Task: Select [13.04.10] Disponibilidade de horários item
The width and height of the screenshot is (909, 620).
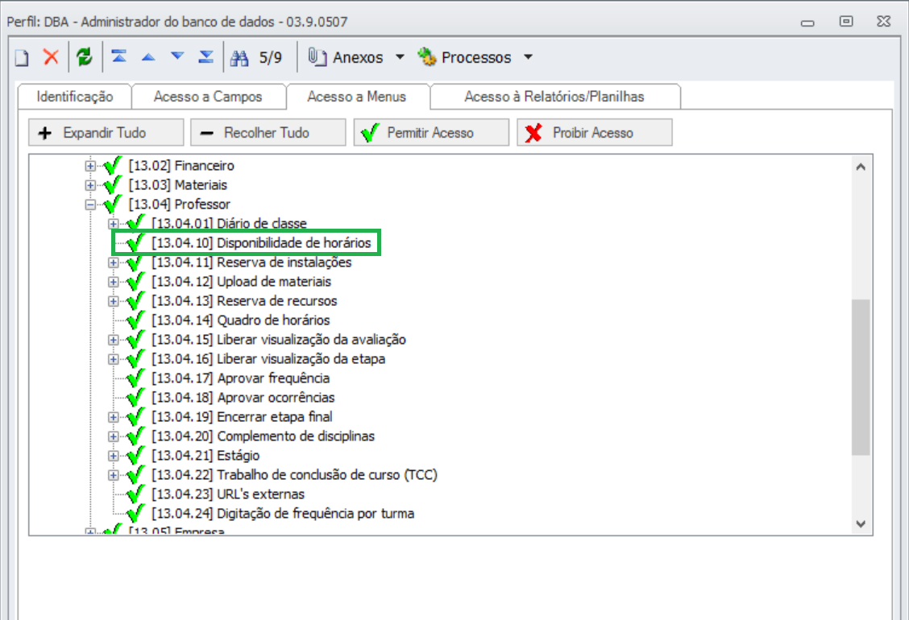Action: (x=261, y=243)
